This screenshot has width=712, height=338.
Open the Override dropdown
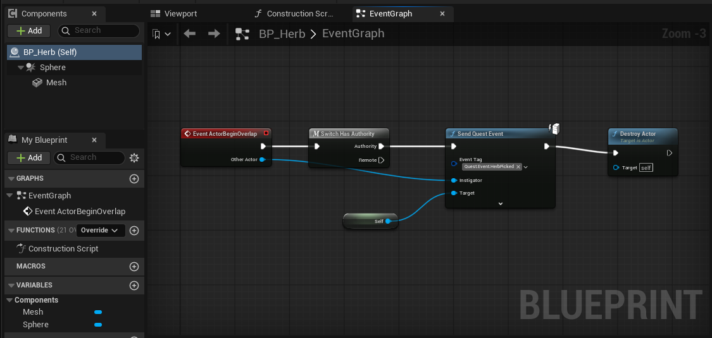click(x=101, y=230)
